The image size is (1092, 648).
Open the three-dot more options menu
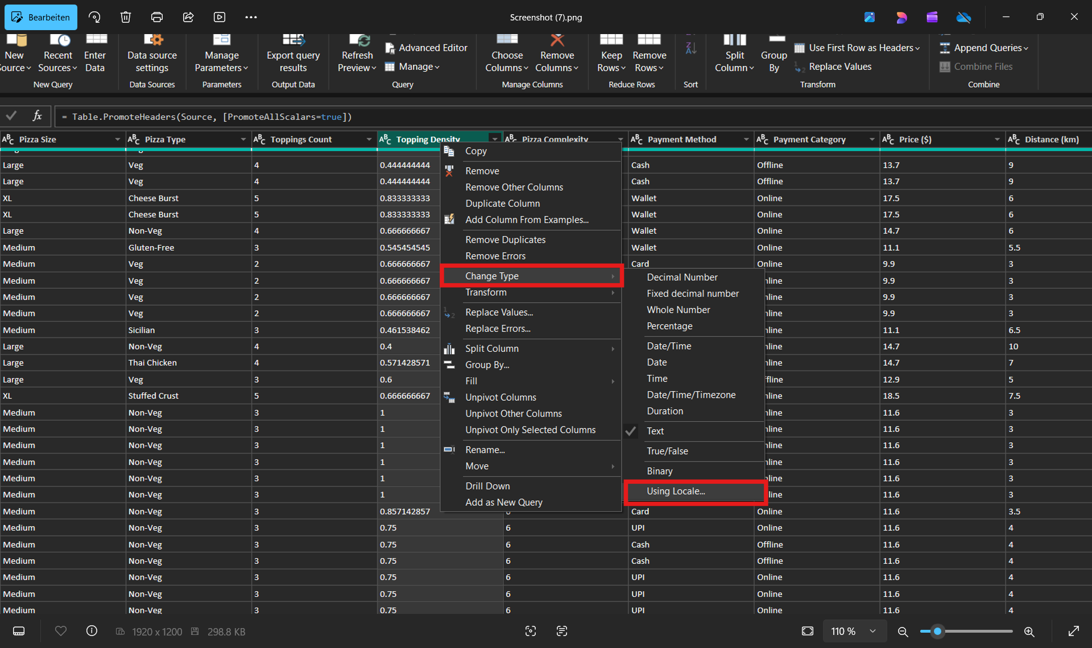coord(251,17)
